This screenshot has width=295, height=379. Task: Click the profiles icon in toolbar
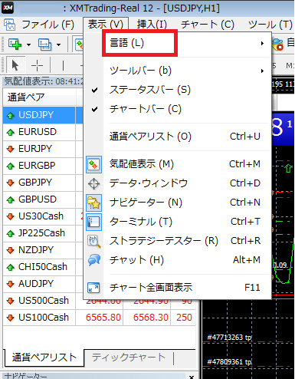(44, 44)
